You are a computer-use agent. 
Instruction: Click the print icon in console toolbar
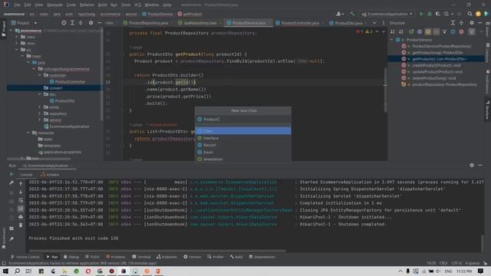[21, 217]
